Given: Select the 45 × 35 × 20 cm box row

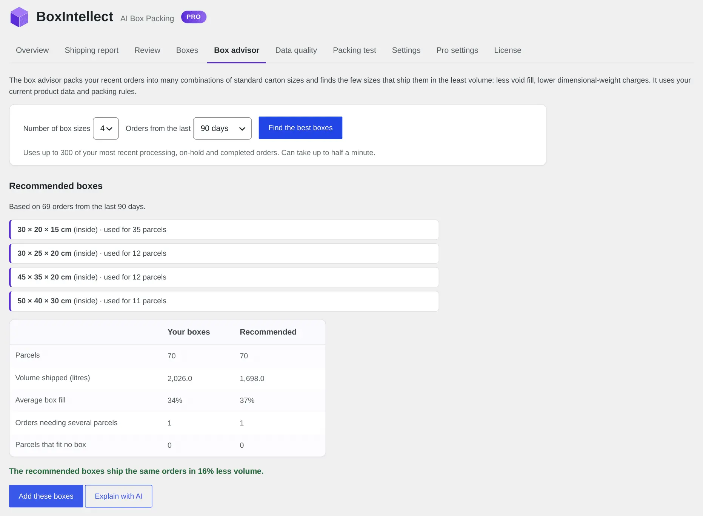Looking at the screenshot, I should (224, 277).
